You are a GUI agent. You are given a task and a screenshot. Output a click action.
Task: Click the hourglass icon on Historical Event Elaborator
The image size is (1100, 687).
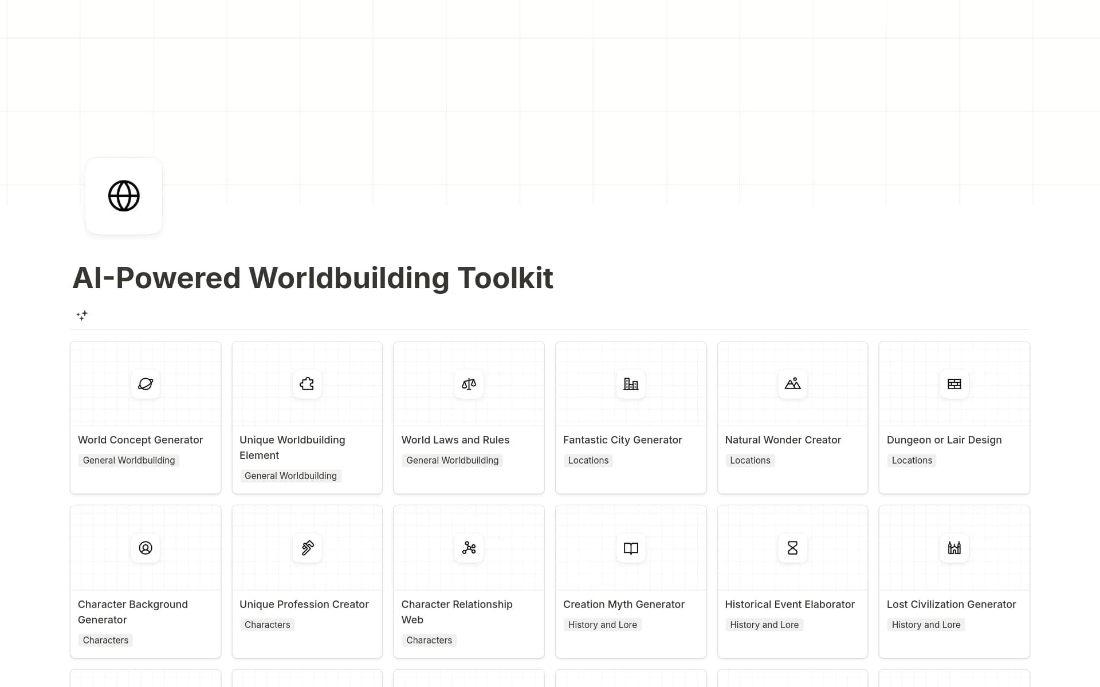coord(792,548)
